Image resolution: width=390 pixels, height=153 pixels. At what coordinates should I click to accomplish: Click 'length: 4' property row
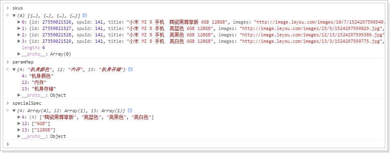click(x=34, y=48)
